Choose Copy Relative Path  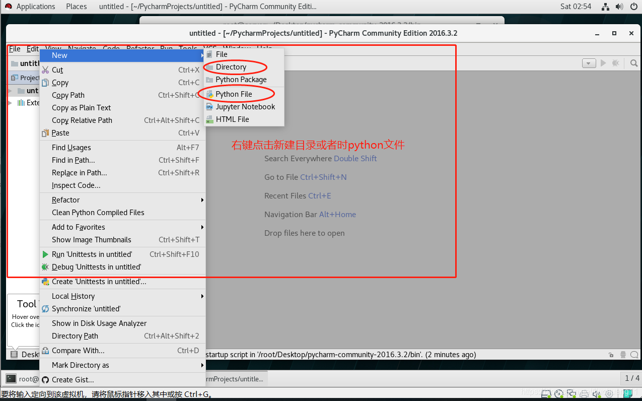click(123, 120)
